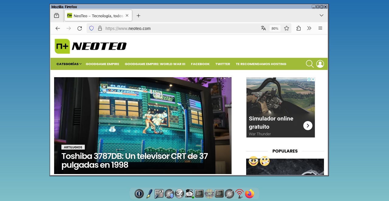Open the AdChoices info icon
This screenshot has height=201, width=389.
[x=309, y=79]
